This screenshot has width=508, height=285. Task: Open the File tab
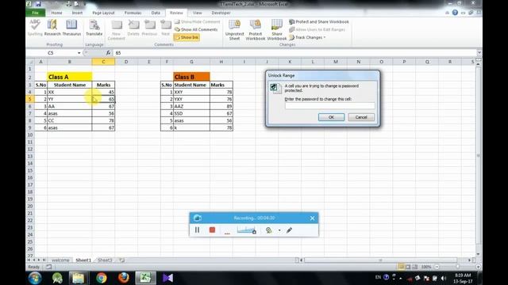(35, 13)
